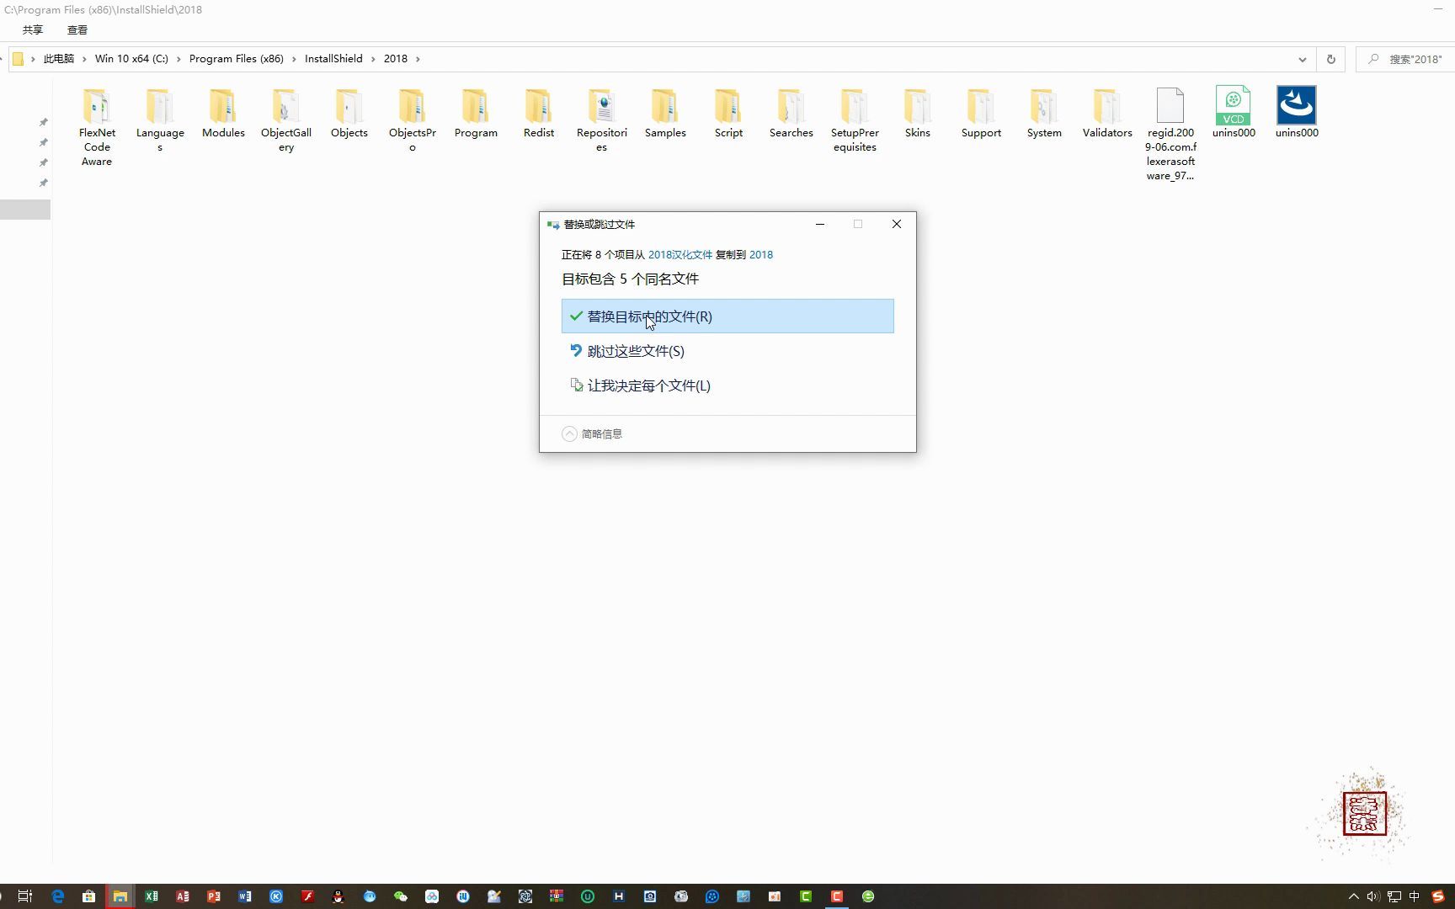Show hidden system tray icons
The height and width of the screenshot is (909, 1455).
pos(1354,896)
